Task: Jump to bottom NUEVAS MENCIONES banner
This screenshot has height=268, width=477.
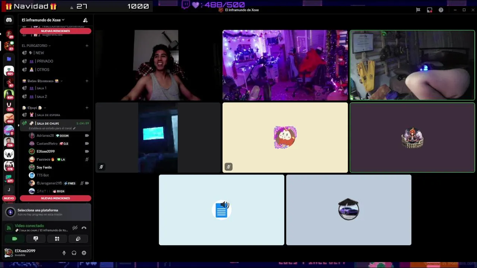Action: pos(56,198)
